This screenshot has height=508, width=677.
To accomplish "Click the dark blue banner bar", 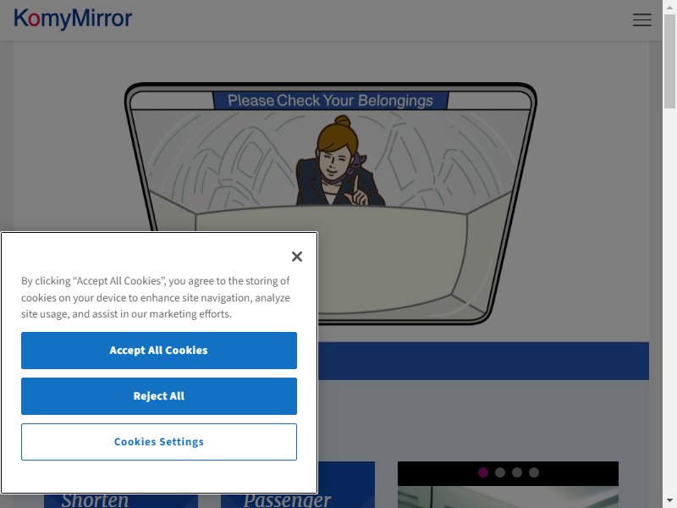I will click(x=483, y=362).
